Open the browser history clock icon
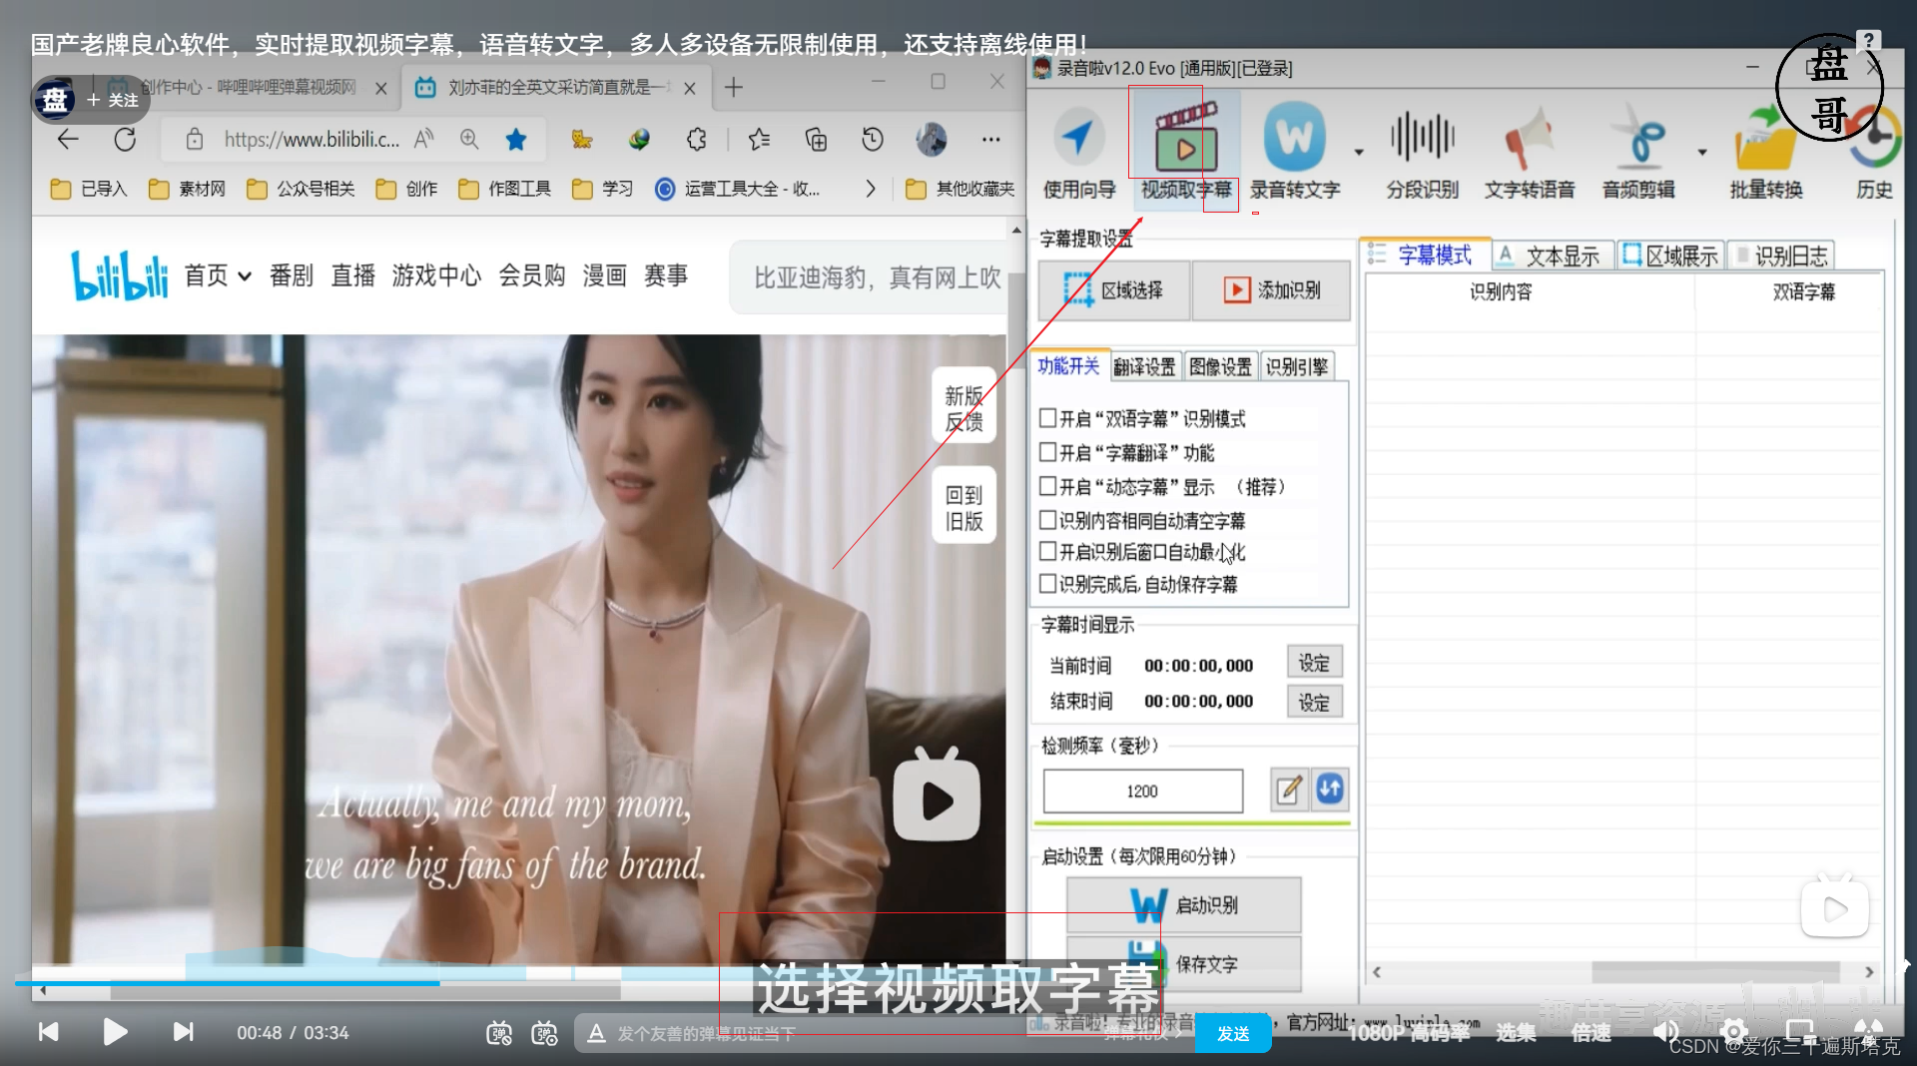The width and height of the screenshot is (1917, 1066). pos(873,139)
